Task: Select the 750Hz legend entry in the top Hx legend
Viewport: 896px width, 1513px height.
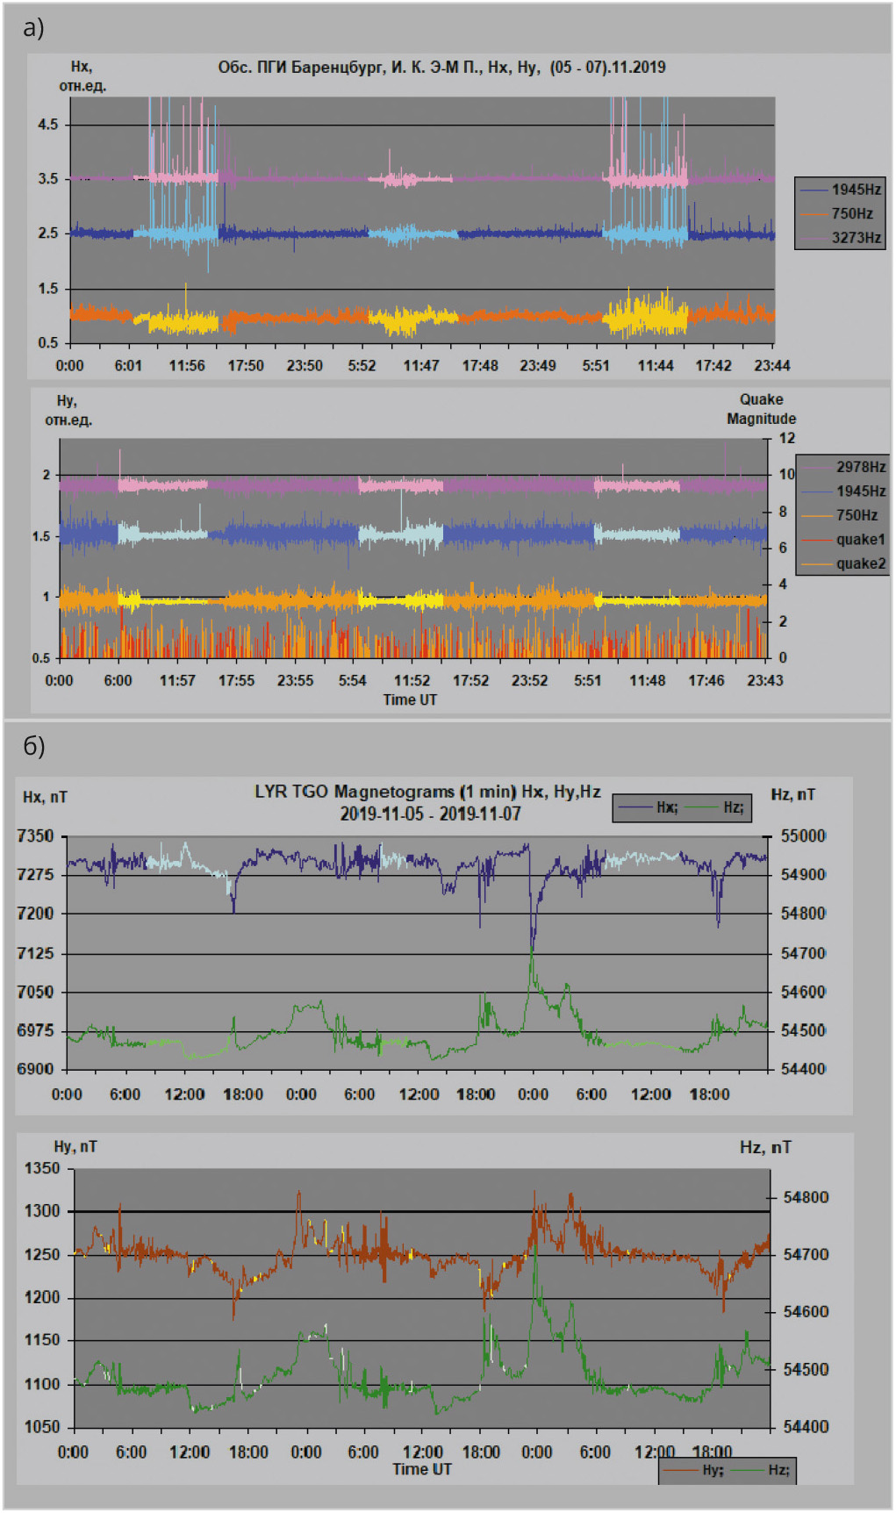Action: click(x=851, y=213)
